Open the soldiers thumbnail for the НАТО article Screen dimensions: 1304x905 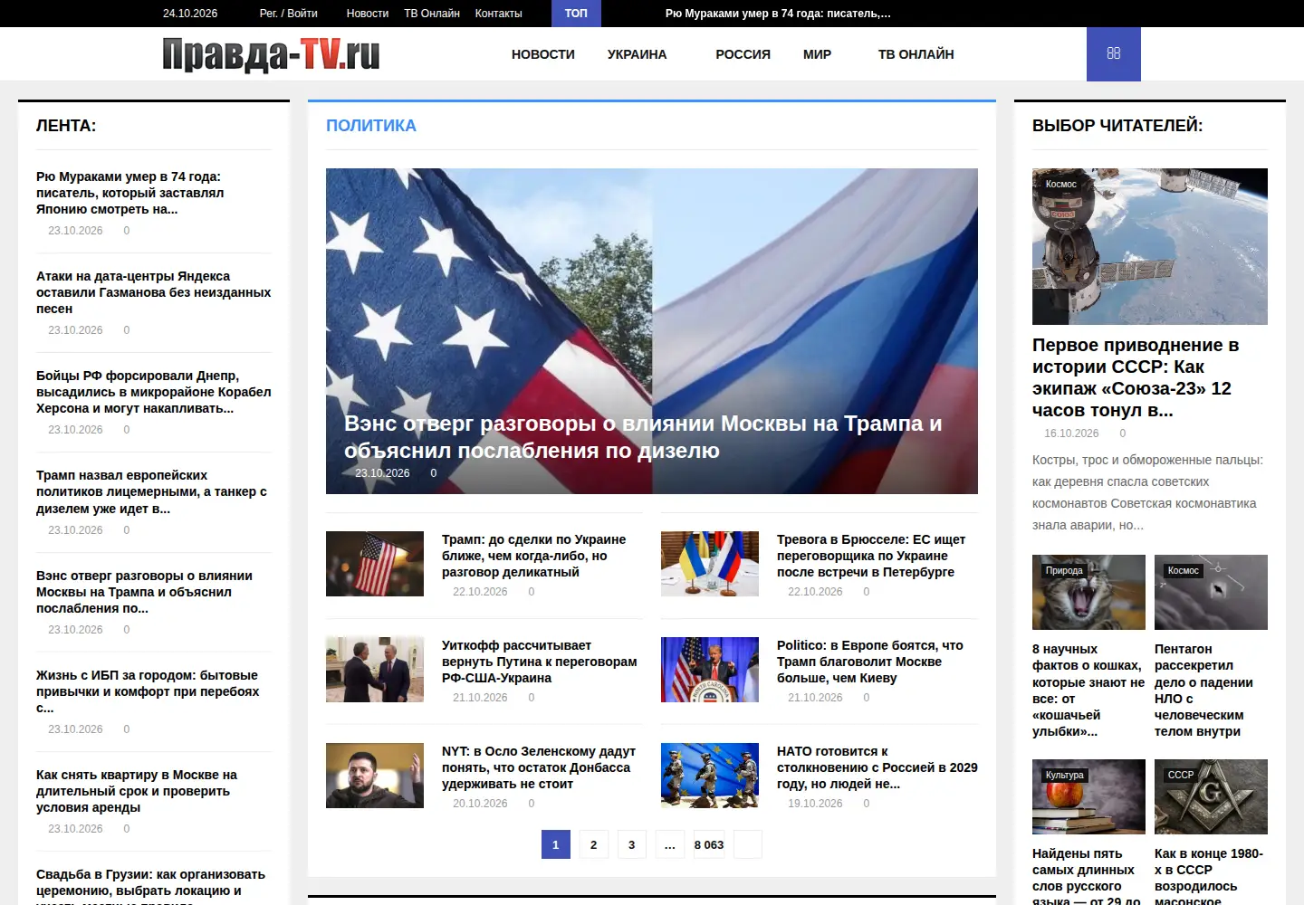710,776
